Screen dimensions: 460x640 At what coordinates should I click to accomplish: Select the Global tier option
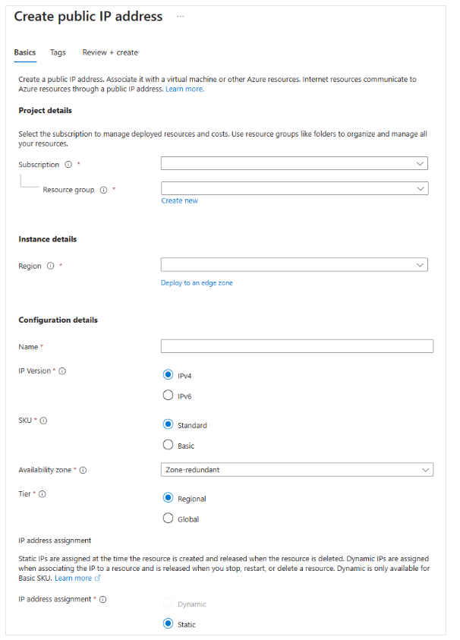click(169, 518)
